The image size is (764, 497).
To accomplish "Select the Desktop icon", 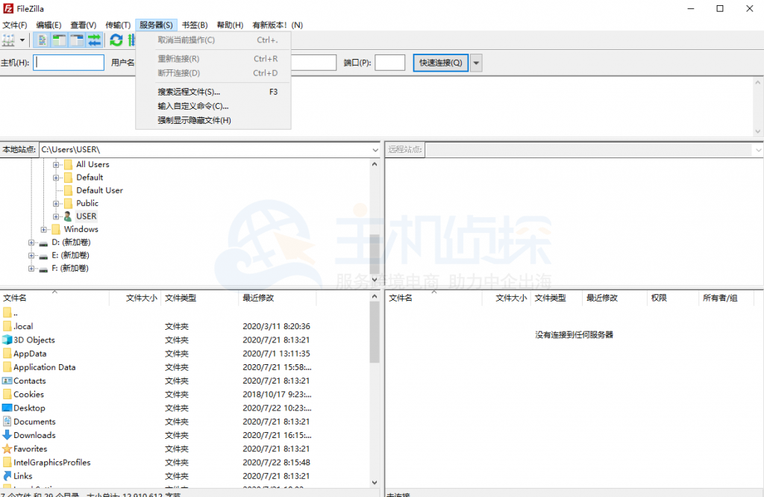I will (7, 407).
